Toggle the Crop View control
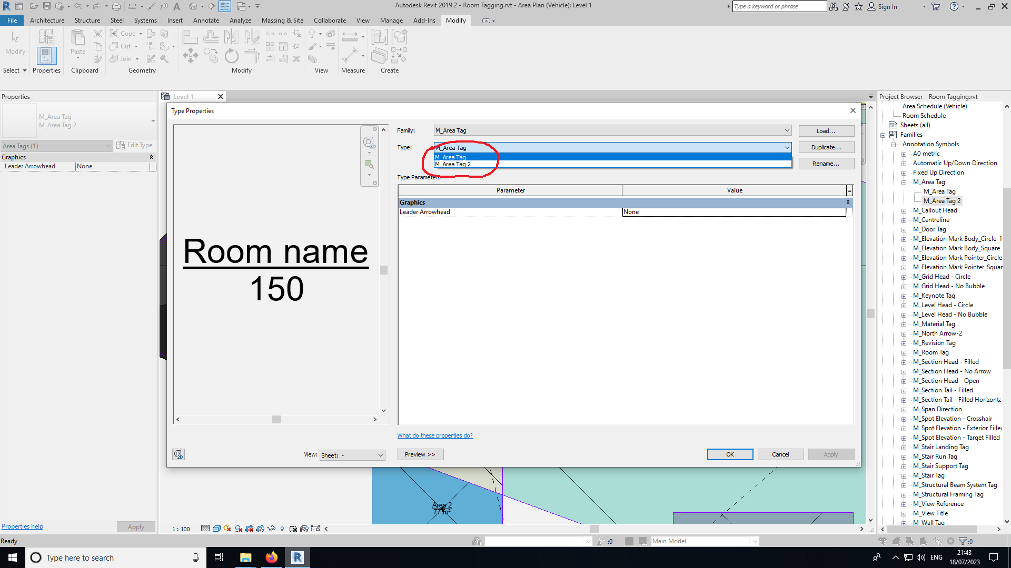 click(249, 529)
